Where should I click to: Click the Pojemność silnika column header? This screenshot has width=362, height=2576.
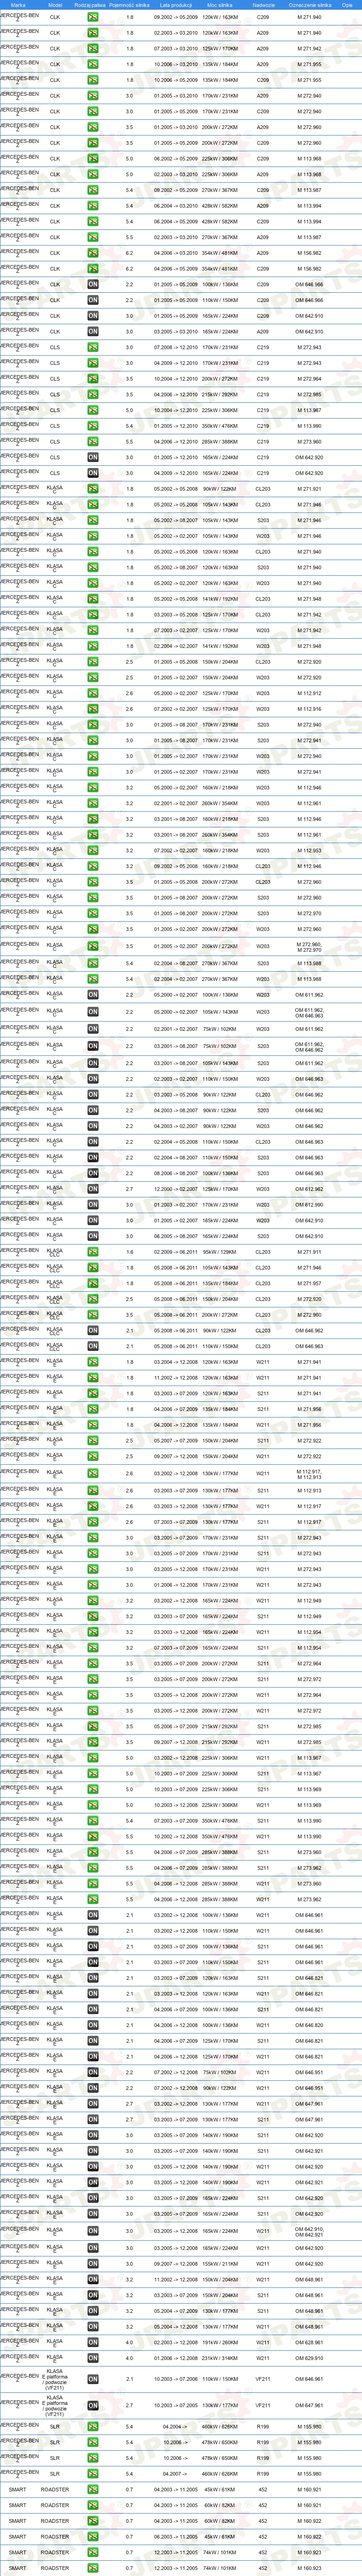[130, 5]
